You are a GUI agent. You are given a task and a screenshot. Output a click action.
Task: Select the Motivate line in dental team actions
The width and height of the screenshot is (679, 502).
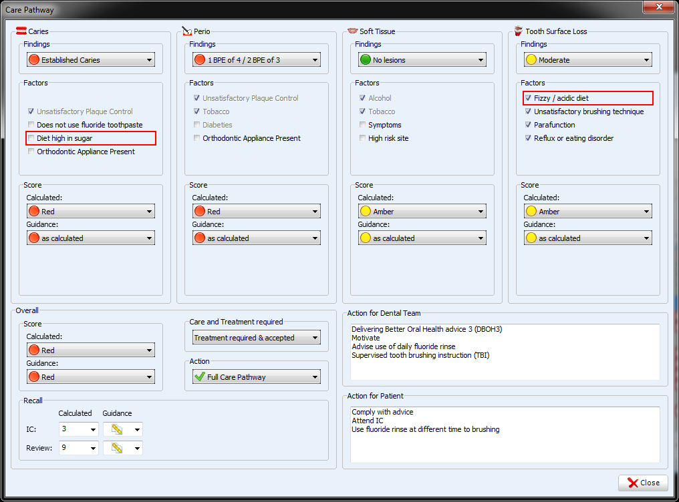366,338
